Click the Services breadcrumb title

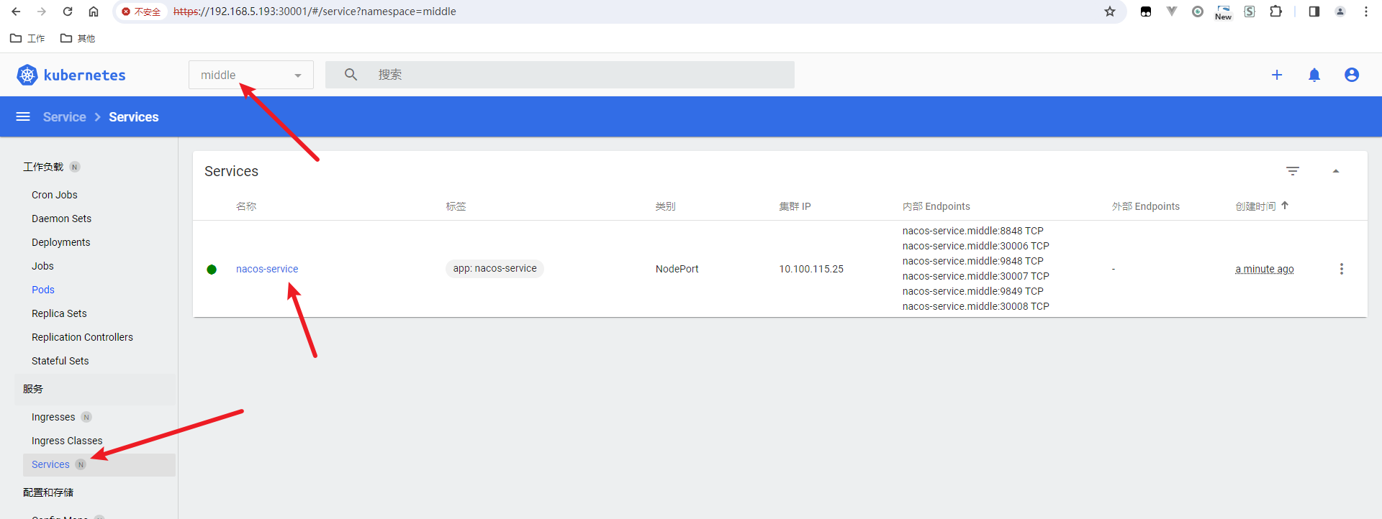pyautogui.click(x=134, y=117)
